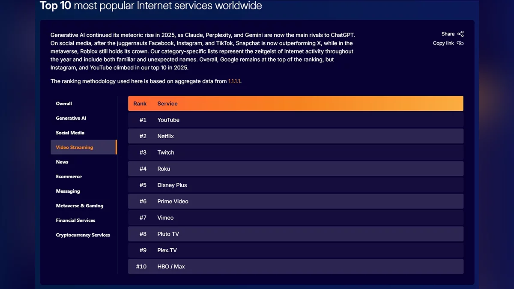Select the Prime Video row
Image resolution: width=514 pixels, height=289 pixels.
[296, 201]
